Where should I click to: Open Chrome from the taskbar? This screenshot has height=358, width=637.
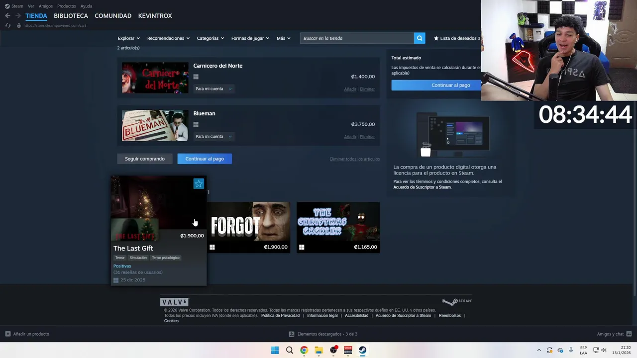[x=304, y=350]
